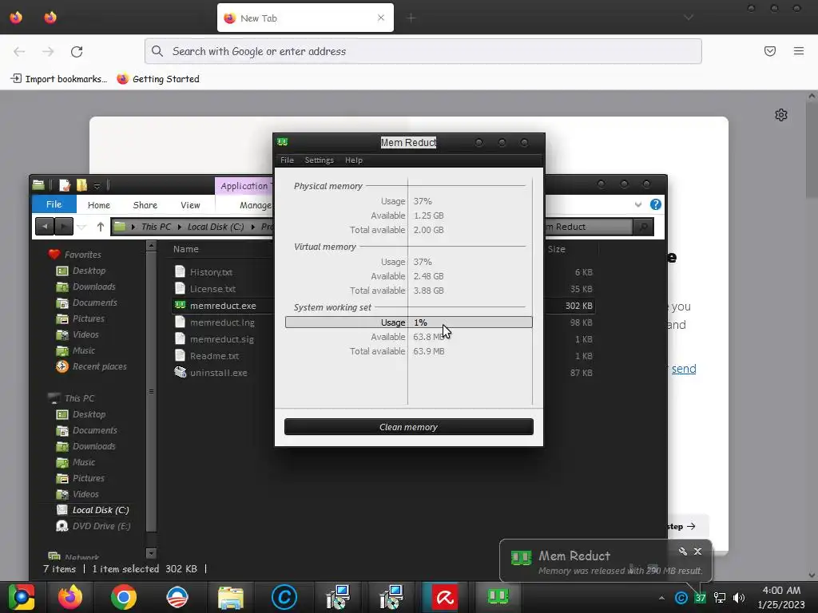The image size is (818, 613).
Task: Open the Help menu in Mem Reduct
Action: coord(353,160)
